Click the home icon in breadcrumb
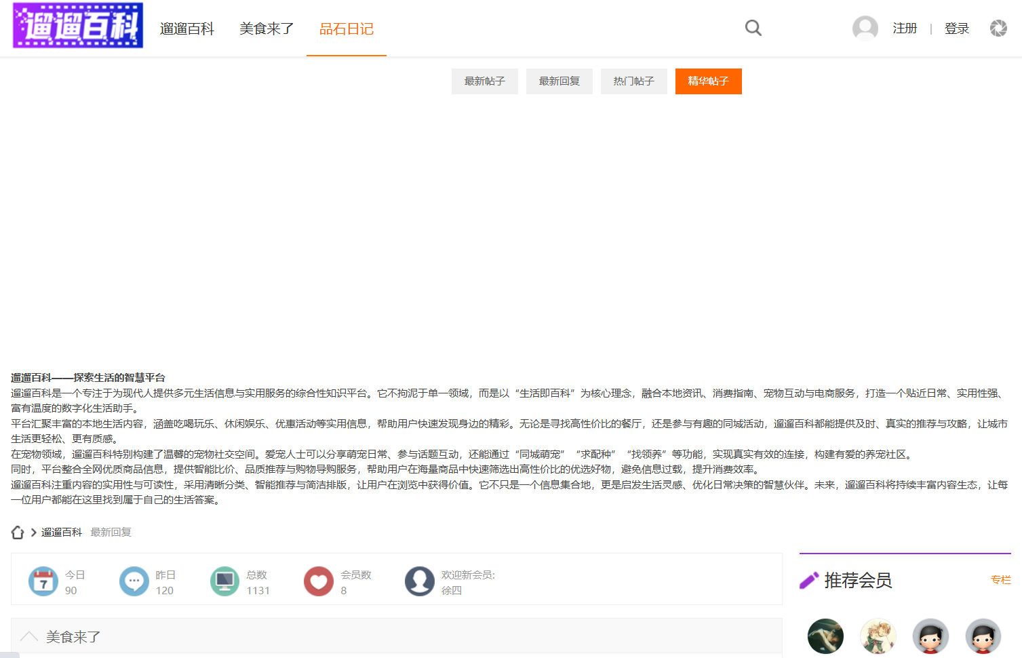 click(x=18, y=533)
